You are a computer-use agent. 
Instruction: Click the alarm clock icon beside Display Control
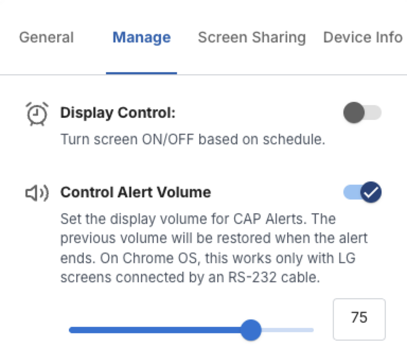pyautogui.click(x=37, y=114)
